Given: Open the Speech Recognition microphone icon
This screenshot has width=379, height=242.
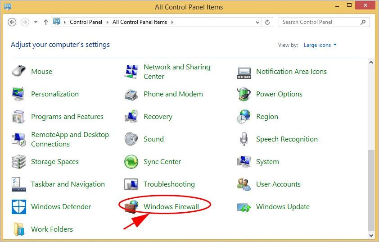Looking at the screenshot, I should [244, 139].
